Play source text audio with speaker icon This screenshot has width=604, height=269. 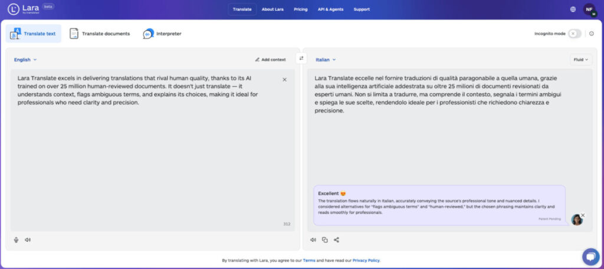tap(28, 240)
